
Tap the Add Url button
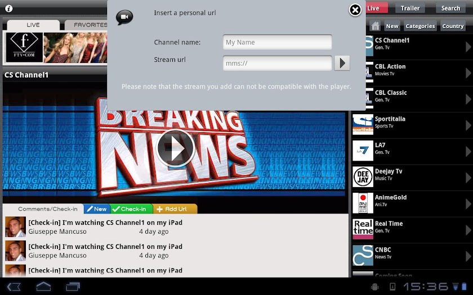click(x=175, y=209)
